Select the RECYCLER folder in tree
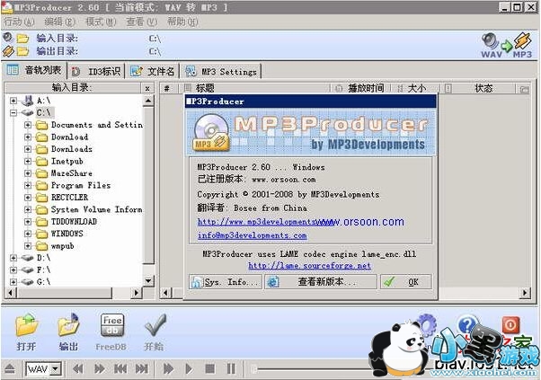 [69, 198]
